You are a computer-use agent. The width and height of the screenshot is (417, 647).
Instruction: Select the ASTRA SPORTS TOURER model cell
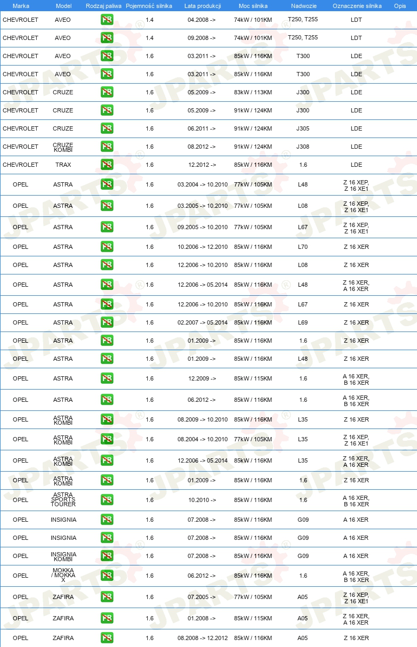pyautogui.click(x=63, y=500)
